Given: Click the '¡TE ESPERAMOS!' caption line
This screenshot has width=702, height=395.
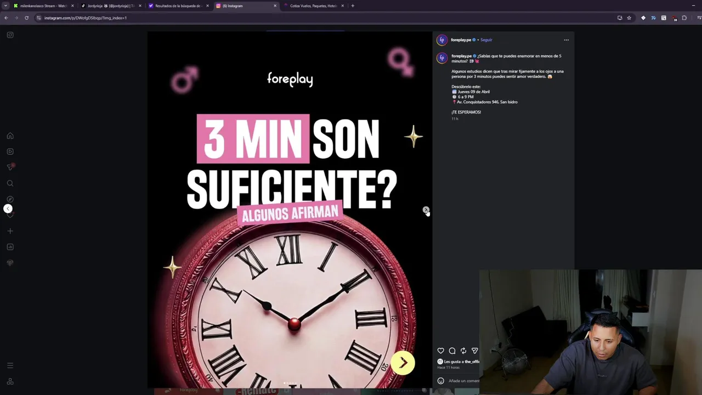Looking at the screenshot, I should pyautogui.click(x=466, y=112).
